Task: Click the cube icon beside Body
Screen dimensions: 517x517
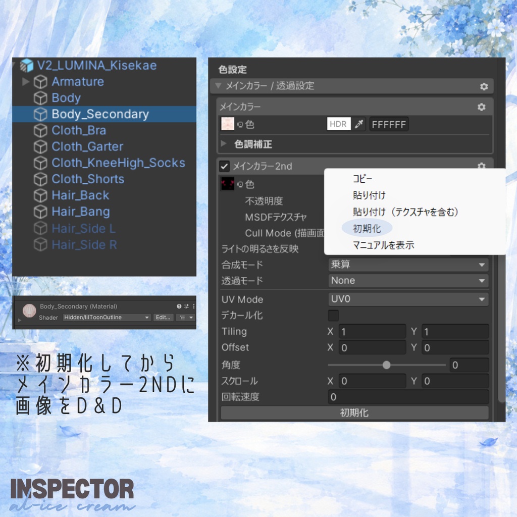Action: pos(40,97)
